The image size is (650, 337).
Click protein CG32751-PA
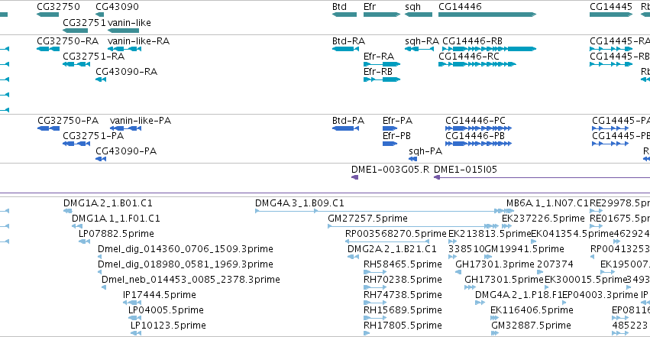click(x=76, y=144)
